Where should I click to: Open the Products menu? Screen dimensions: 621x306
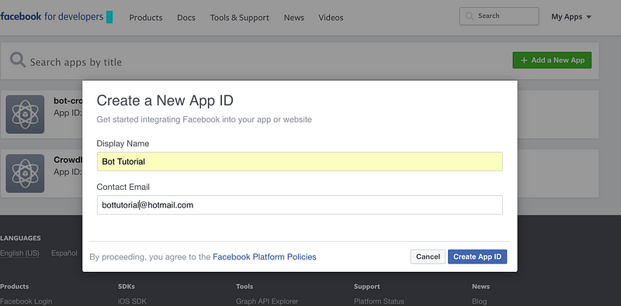(x=146, y=18)
